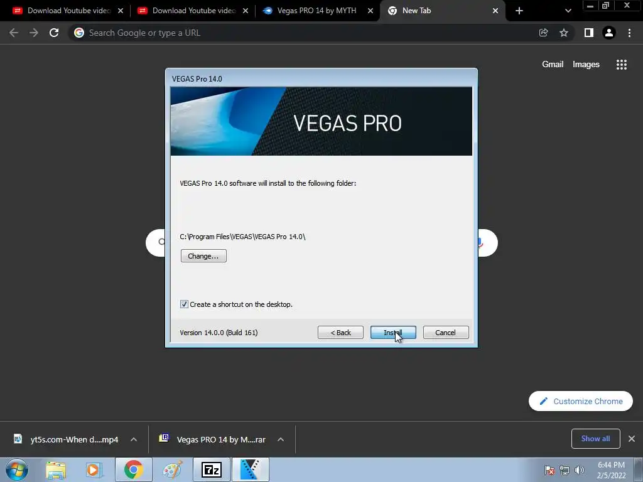Close the Vegas PRO 14 by MYTH tab
The height and width of the screenshot is (482, 643).
coord(370,11)
